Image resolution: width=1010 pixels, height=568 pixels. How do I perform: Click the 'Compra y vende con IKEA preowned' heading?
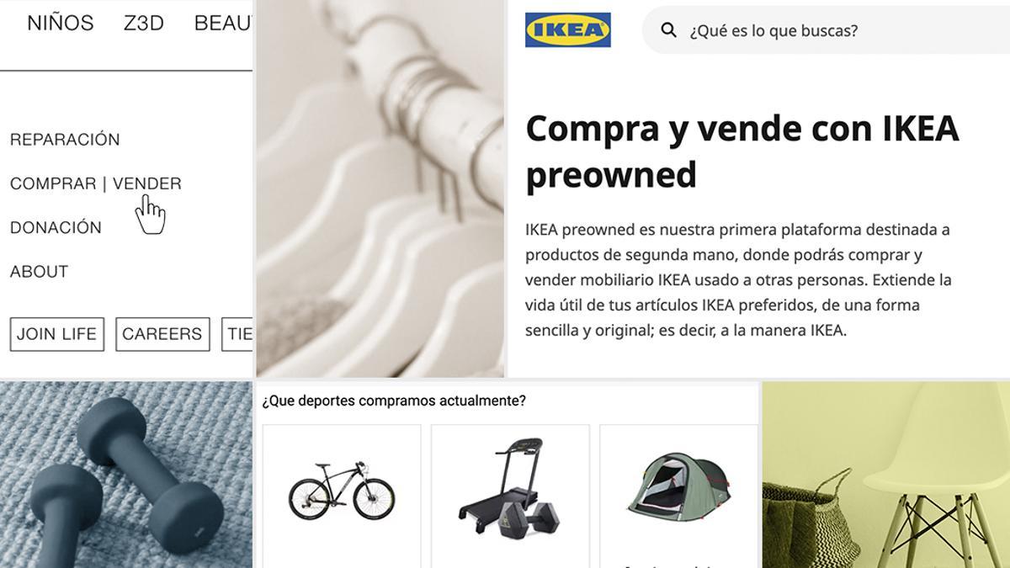(742, 151)
